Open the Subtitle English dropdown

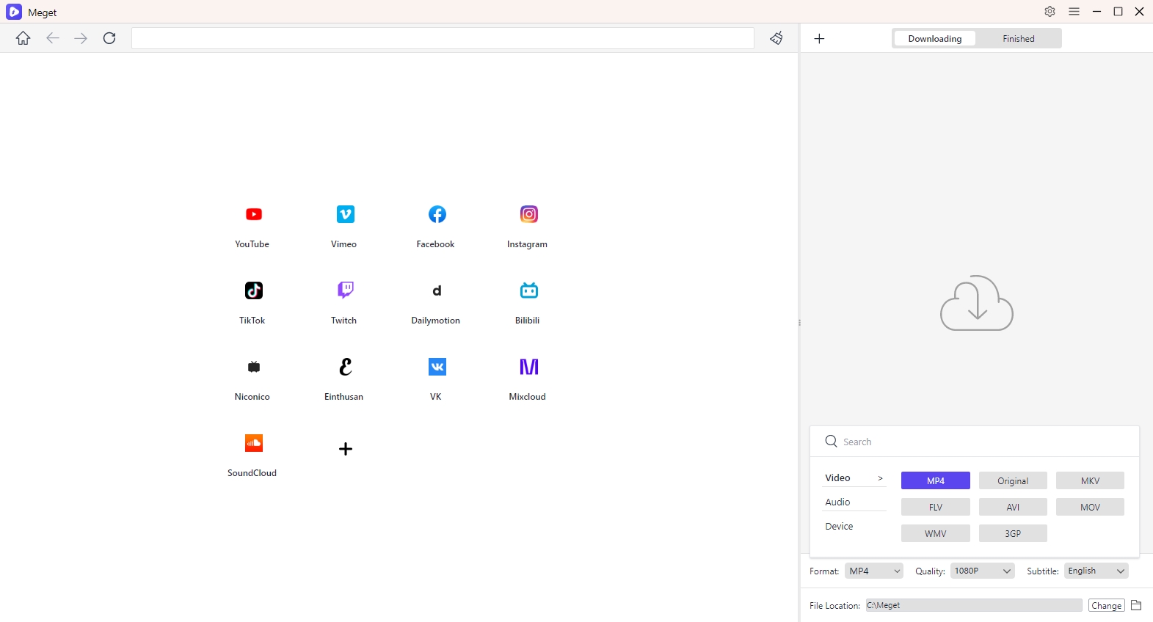click(x=1096, y=571)
